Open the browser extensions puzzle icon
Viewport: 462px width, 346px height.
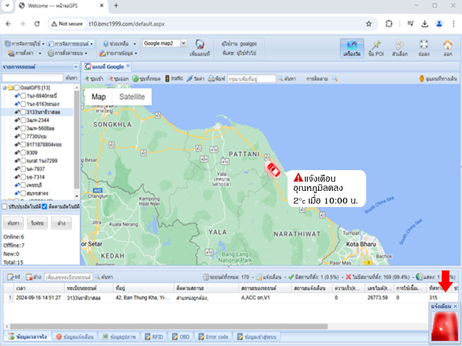(389, 24)
